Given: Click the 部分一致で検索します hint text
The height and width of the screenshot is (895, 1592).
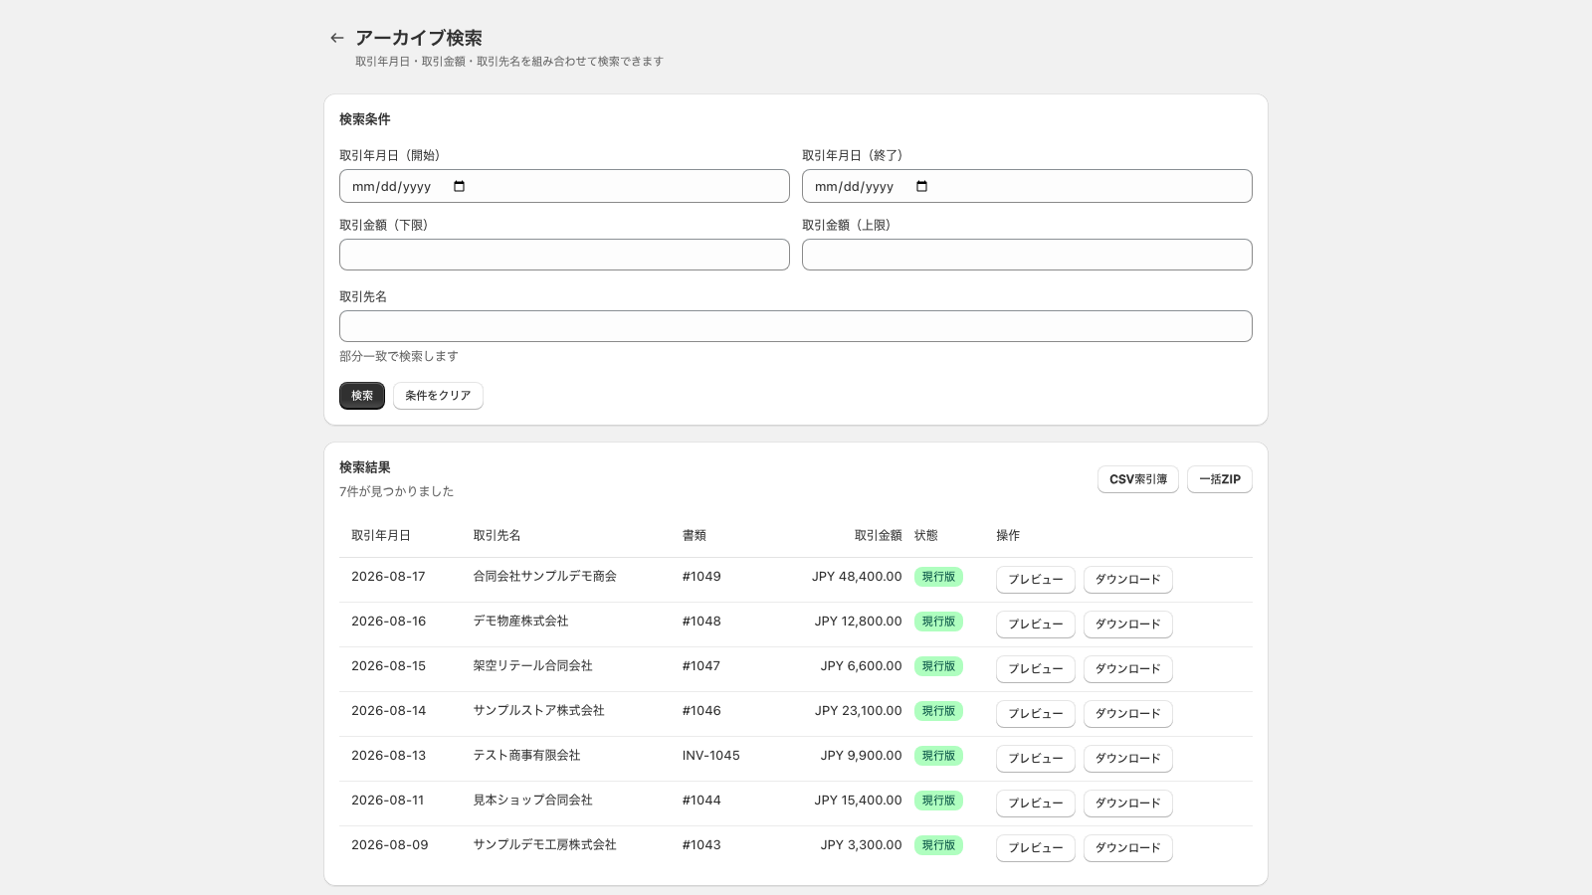Looking at the screenshot, I should click(x=399, y=356).
